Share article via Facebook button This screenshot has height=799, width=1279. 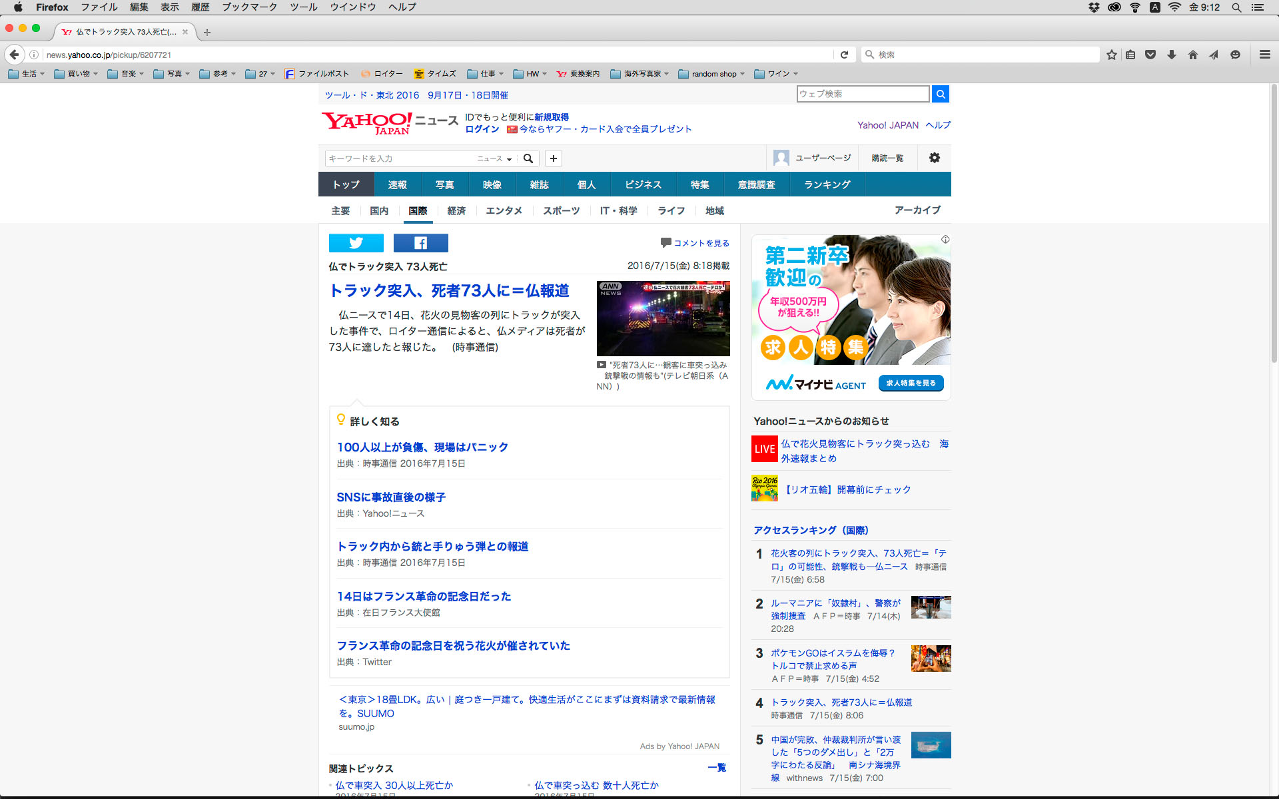click(420, 243)
